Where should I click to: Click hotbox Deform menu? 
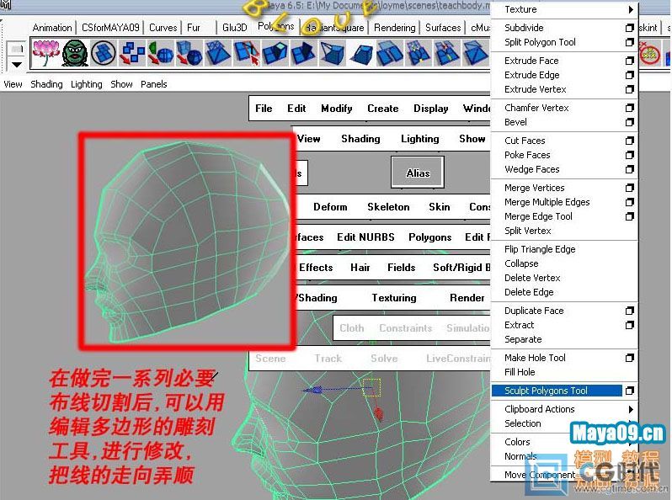click(x=330, y=207)
